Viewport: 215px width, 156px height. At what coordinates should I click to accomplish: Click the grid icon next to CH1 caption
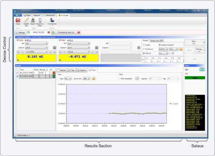[x=55, y=47]
